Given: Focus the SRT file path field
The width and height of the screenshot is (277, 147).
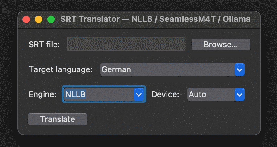Looking at the screenshot, I should coord(126,44).
